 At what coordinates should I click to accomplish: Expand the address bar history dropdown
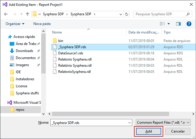121,14
